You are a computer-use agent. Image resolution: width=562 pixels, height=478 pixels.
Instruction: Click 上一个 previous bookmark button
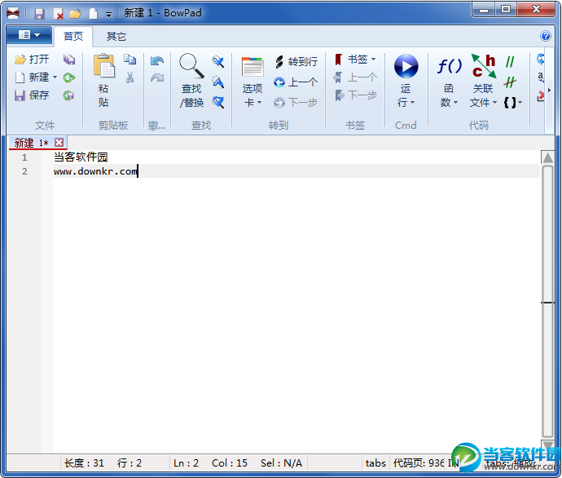click(x=355, y=77)
